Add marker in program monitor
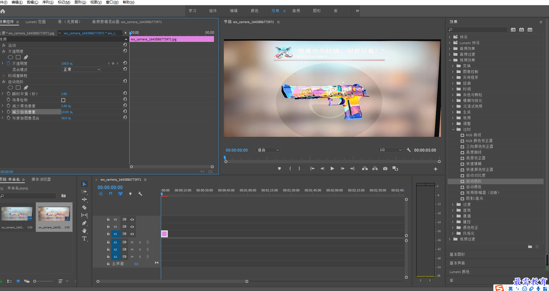Viewport: 549px width, 291px height. pos(279,169)
